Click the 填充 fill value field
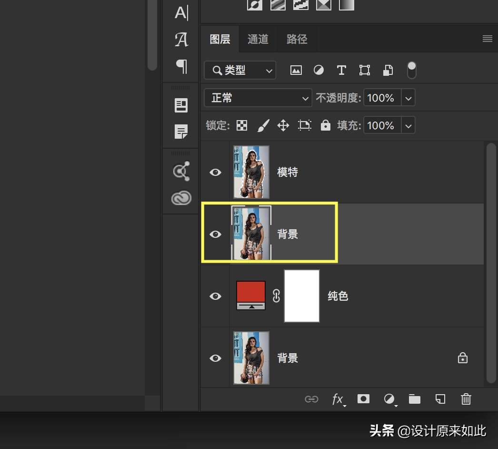 tap(382, 125)
